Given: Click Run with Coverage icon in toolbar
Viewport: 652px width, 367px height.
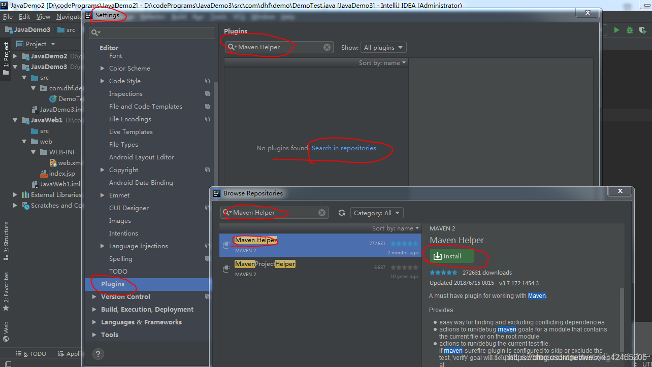Looking at the screenshot, I should pos(642,30).
